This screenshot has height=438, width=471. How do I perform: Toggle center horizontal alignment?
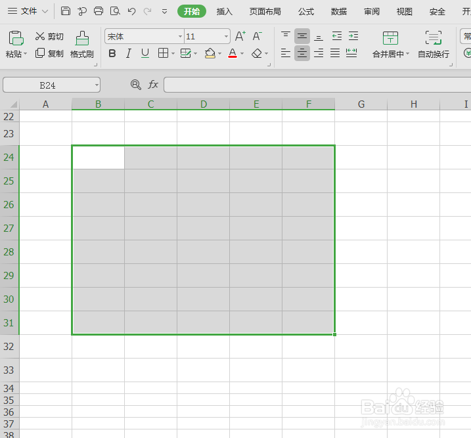[x=302, y=53]
